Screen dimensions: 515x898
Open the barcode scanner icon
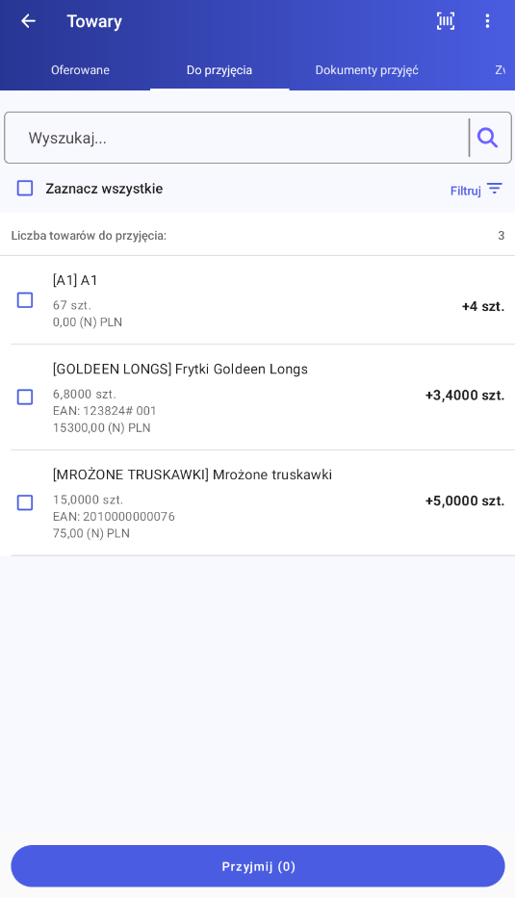(445, 21)
